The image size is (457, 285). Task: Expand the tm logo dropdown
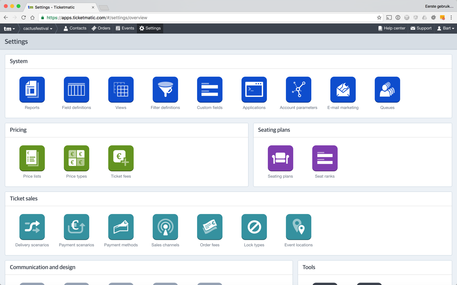pos(9,28)
